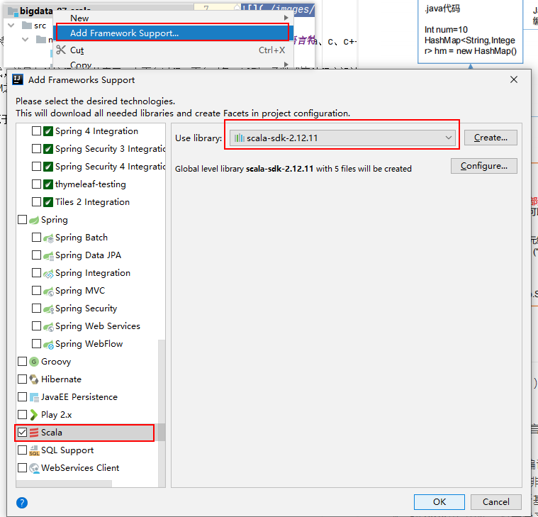Collapse the nested folder under src
Screen dimensions: 538x517
25,40
